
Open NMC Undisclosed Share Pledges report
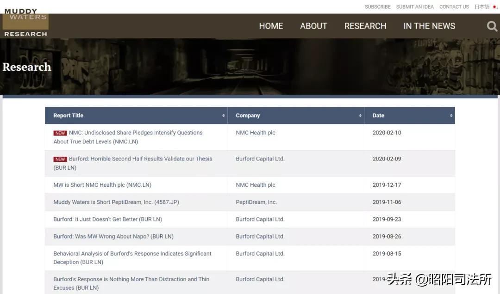click(128, 137)
